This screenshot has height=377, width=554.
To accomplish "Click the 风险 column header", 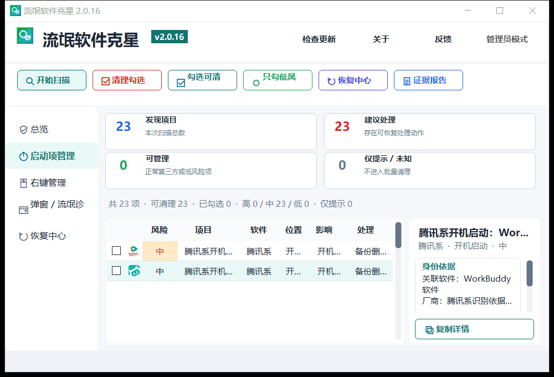I will pyautogui.click(x=160, y=230).
